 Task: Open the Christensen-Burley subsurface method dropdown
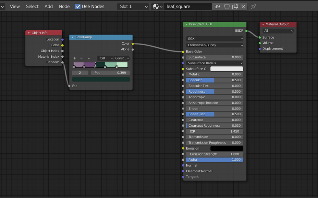click(214, 45)
